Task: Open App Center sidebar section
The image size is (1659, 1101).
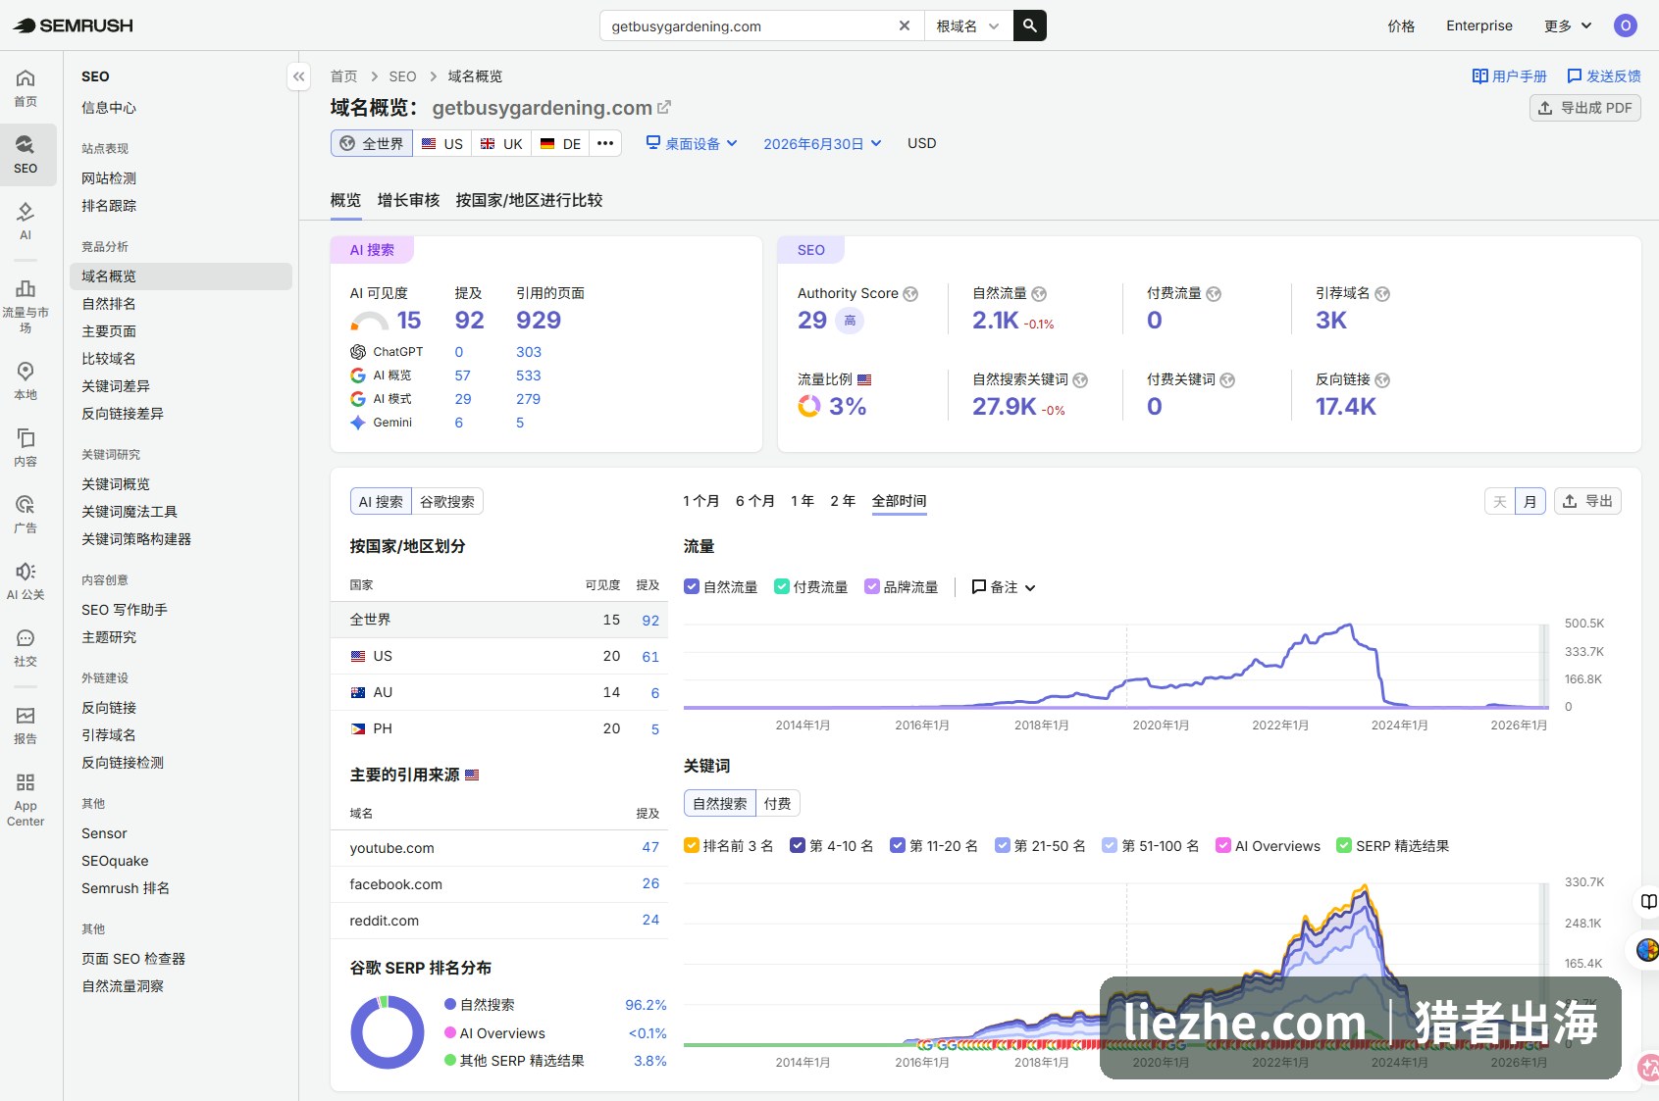Action: pyautogui.click(x=26, y=799)
